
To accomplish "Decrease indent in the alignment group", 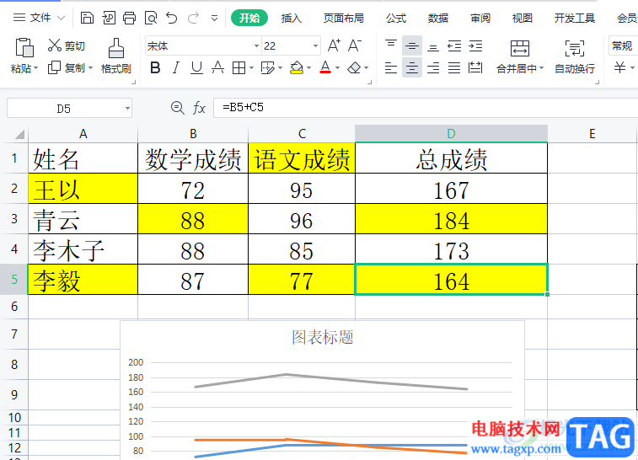I will click(x=454, y=45).
